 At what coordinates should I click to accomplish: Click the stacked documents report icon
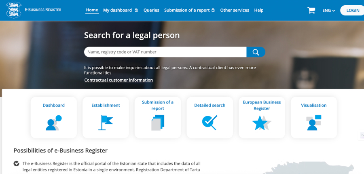[x=158, y=123]
